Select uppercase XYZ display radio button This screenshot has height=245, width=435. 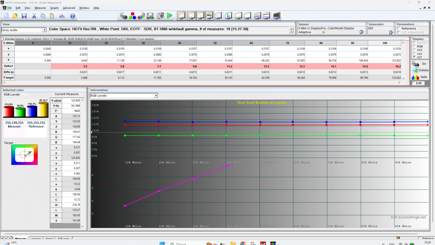[414, 50]
